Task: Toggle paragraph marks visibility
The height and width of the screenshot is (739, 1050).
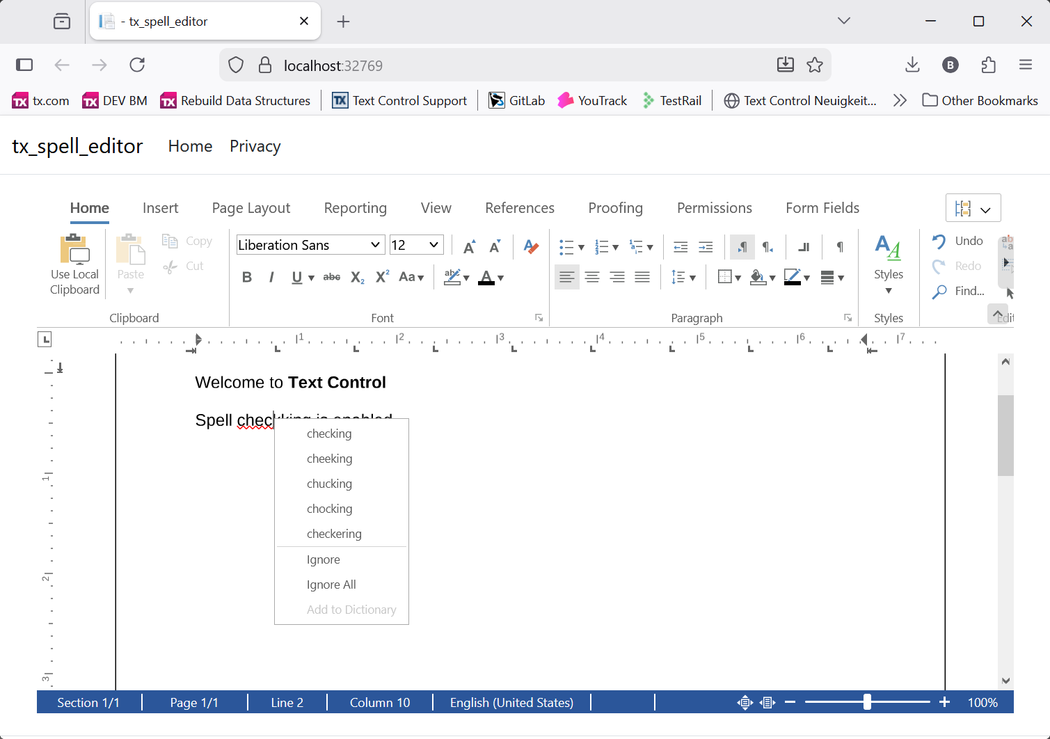Action: (839, 246)
